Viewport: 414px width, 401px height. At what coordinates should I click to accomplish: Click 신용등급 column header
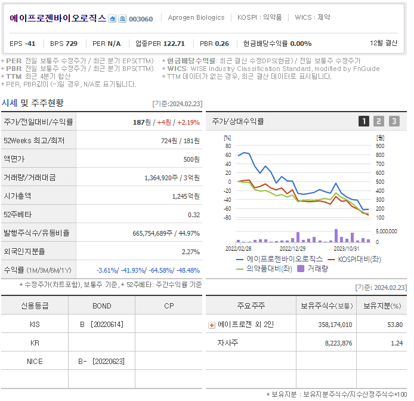pos(35,306)
